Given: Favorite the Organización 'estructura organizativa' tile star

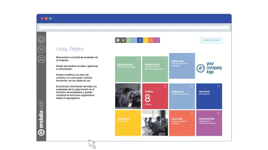Looking at the screenshot, I should point(165,59).
